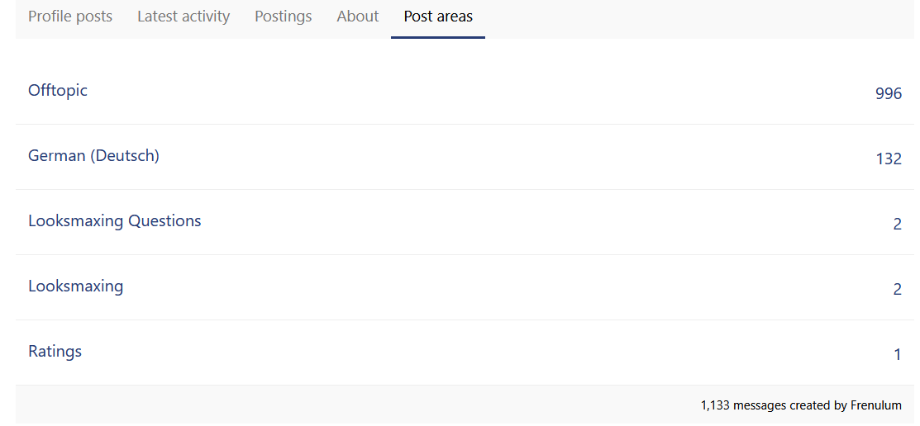Open the German (Deutsch) forum link
This screenshot has height=426, width=920.
[x=93, y=155]
